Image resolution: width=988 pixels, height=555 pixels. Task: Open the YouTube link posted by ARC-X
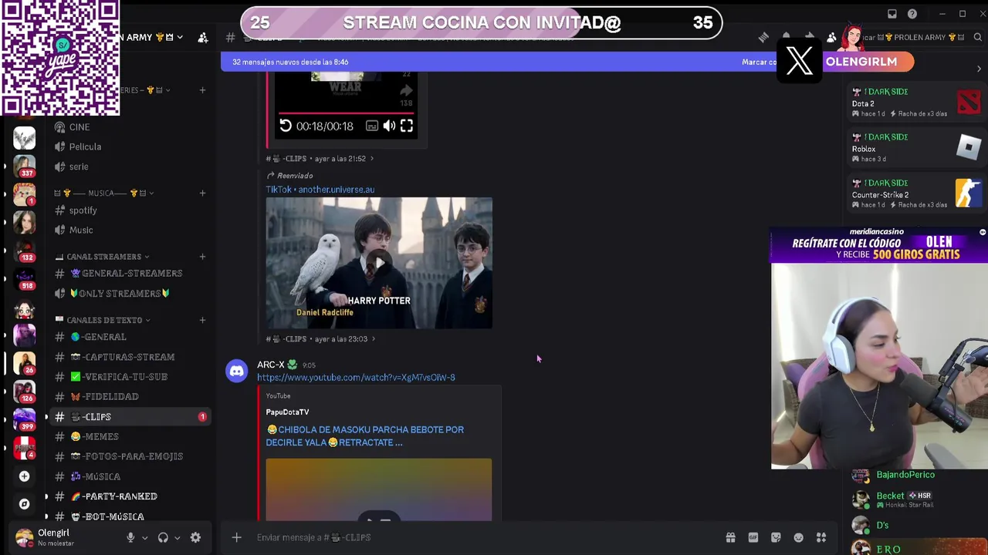point(356,378)
